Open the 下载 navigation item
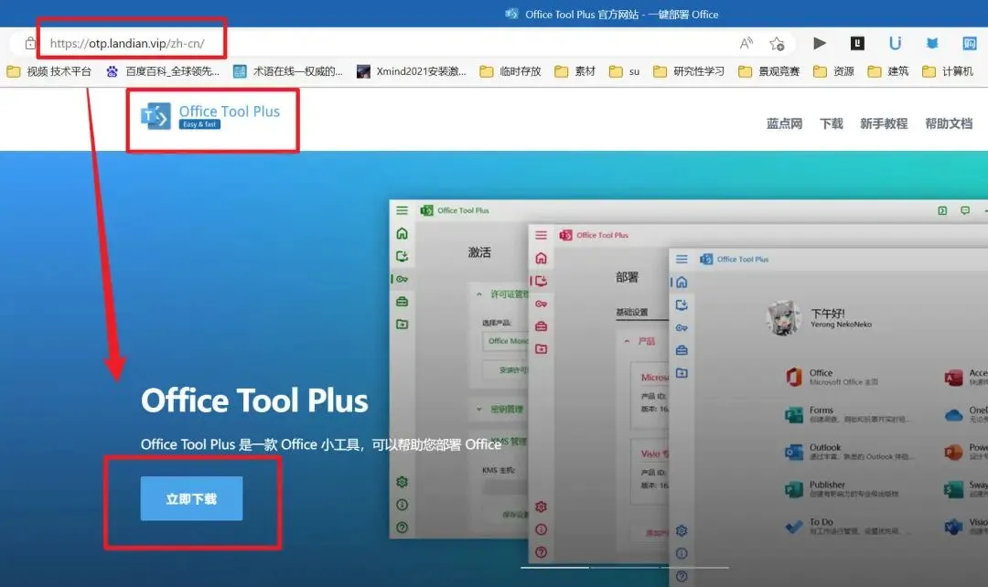 pyautogui.click(x=831, y=123)
